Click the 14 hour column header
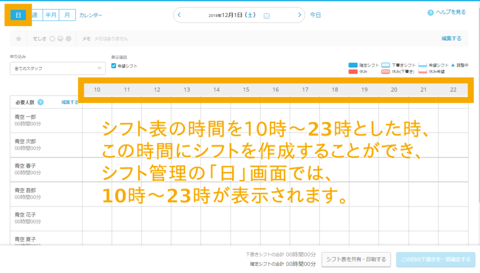 point(216,89)
